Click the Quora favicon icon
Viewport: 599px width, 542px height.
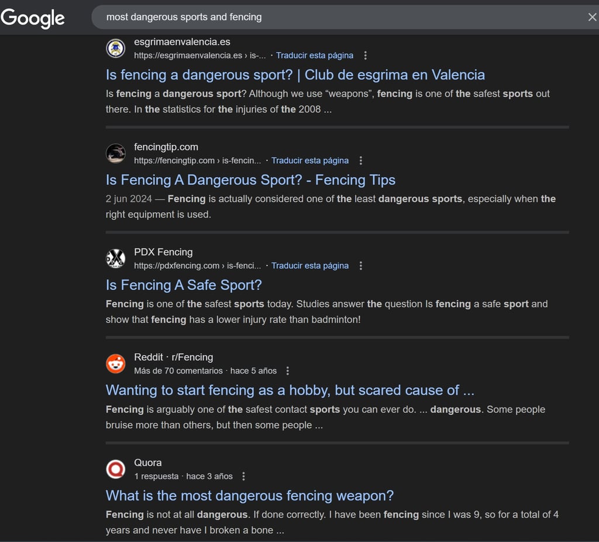coord(115,469)
